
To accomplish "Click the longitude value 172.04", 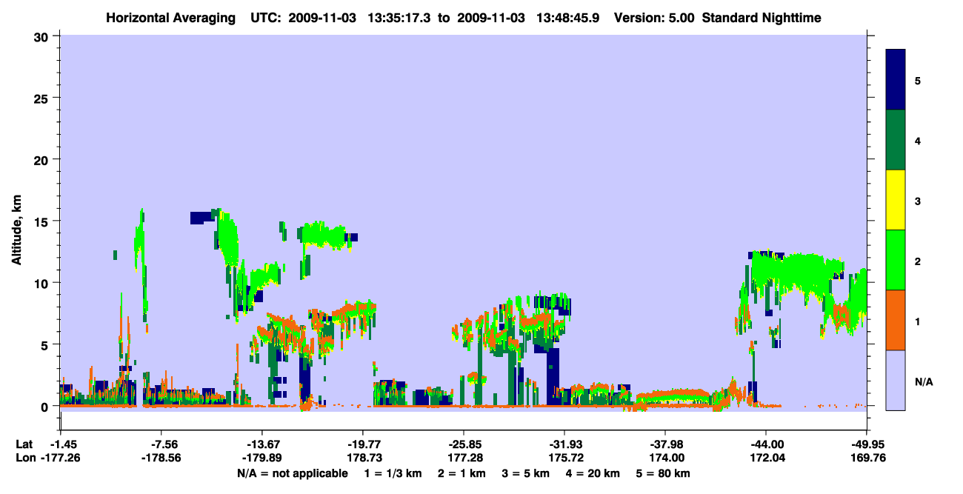I will click(x=766, y=458).
